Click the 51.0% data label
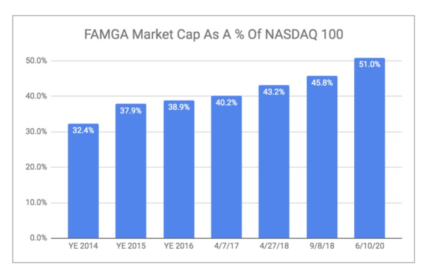The width and height of the screenshot is (421, 274). click(x=369, y=65)
